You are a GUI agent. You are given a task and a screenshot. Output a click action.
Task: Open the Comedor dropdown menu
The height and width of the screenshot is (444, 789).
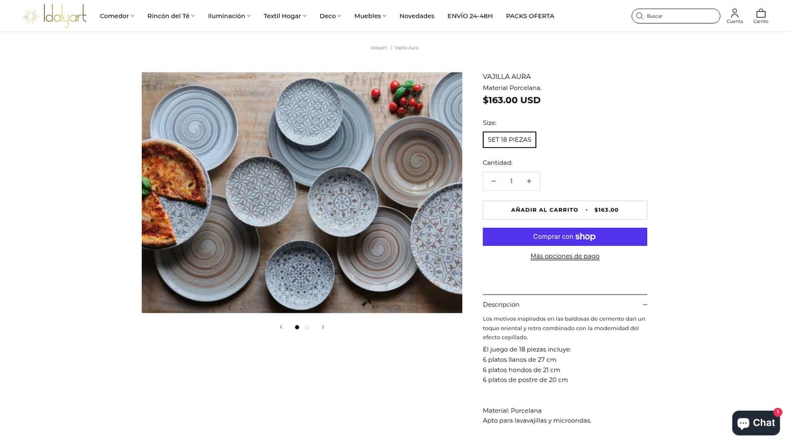pos(116,15)
